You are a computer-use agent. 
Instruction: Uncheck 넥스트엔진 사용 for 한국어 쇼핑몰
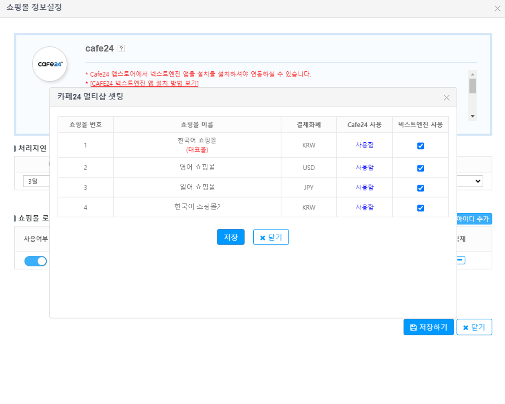421,146
